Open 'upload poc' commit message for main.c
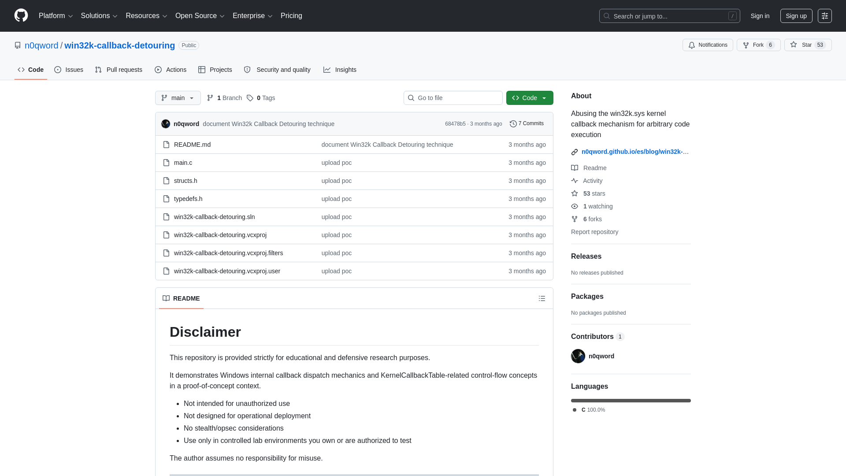The width and height of the screenshot is (846, 476). pyautogui.click(x=337, y=163)
